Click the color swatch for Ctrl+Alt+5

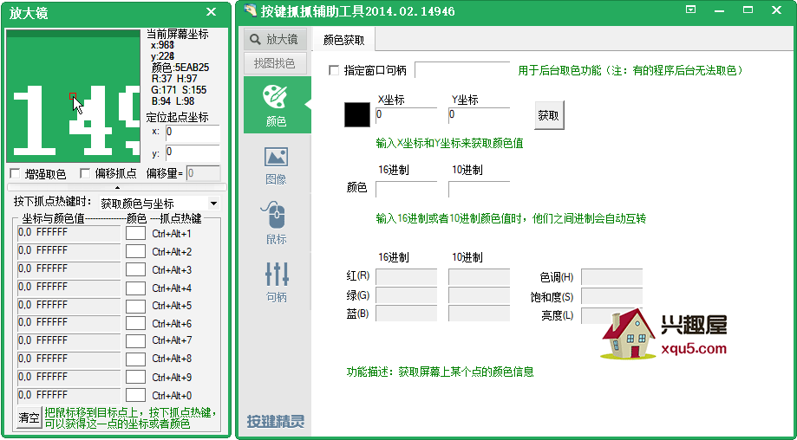point(135,306)
